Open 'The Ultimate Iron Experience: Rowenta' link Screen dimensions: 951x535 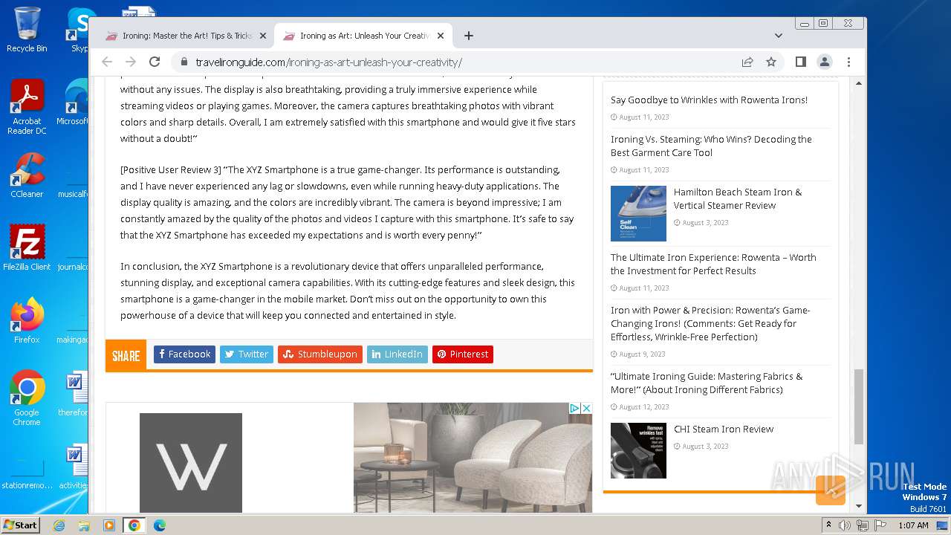pyautogui.click(x=713, y=264)
